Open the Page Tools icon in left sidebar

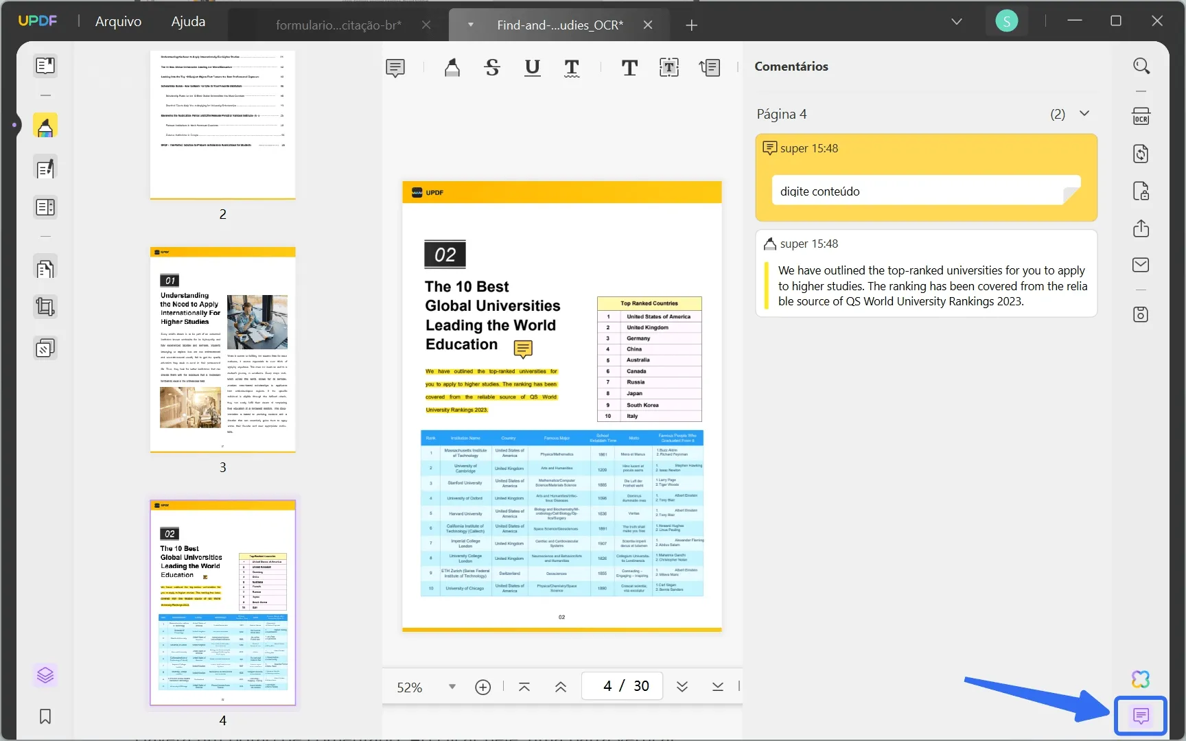click(x=45, y=349)
